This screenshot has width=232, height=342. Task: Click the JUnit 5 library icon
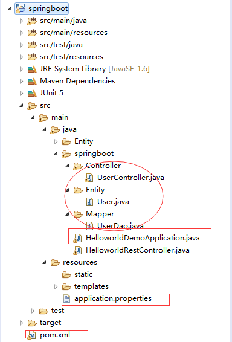coord(32,94)
